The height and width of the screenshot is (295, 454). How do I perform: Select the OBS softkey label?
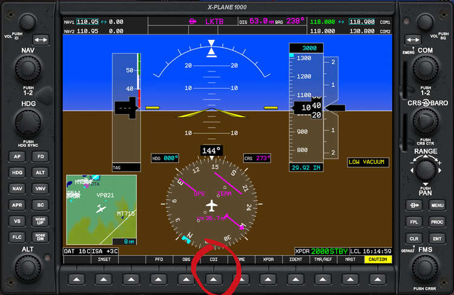186,260
